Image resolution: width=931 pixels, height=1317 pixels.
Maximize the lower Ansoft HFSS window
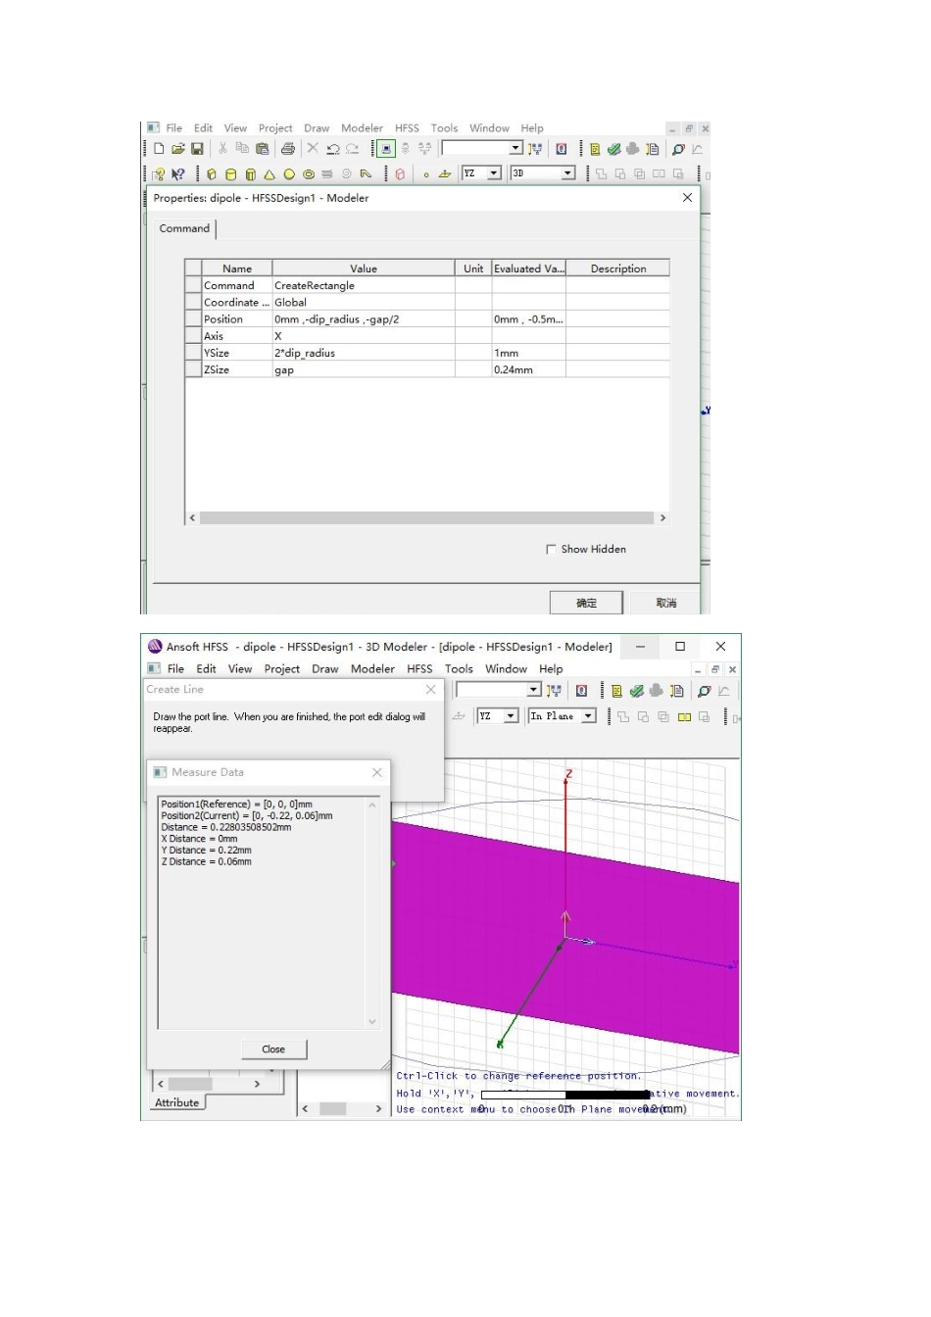tap(680, 647)
